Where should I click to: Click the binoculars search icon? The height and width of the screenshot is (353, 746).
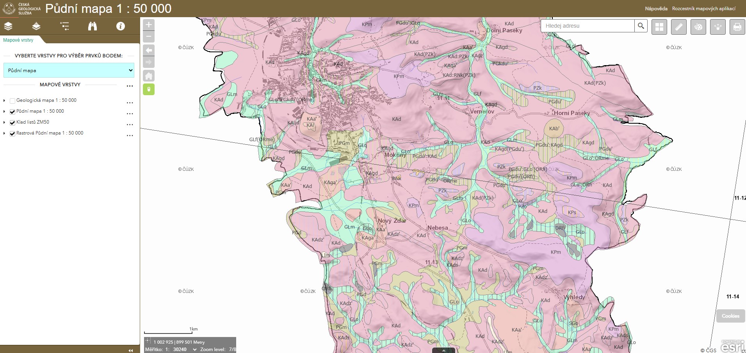tap(92, 27)
